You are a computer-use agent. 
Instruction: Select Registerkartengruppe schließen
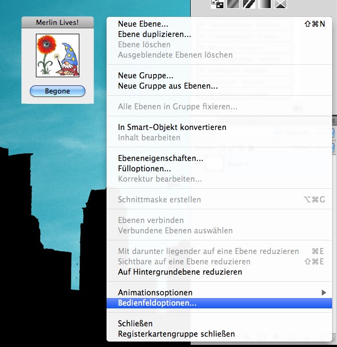click(219, 334)
